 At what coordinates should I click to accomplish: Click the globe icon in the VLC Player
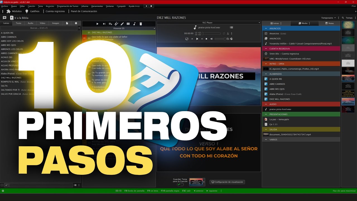pos(231,39)
